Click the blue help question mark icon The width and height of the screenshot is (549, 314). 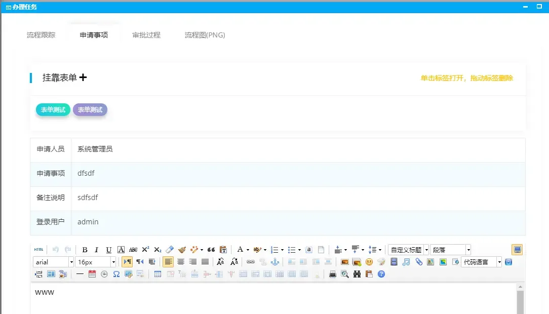tap(381, 274)
